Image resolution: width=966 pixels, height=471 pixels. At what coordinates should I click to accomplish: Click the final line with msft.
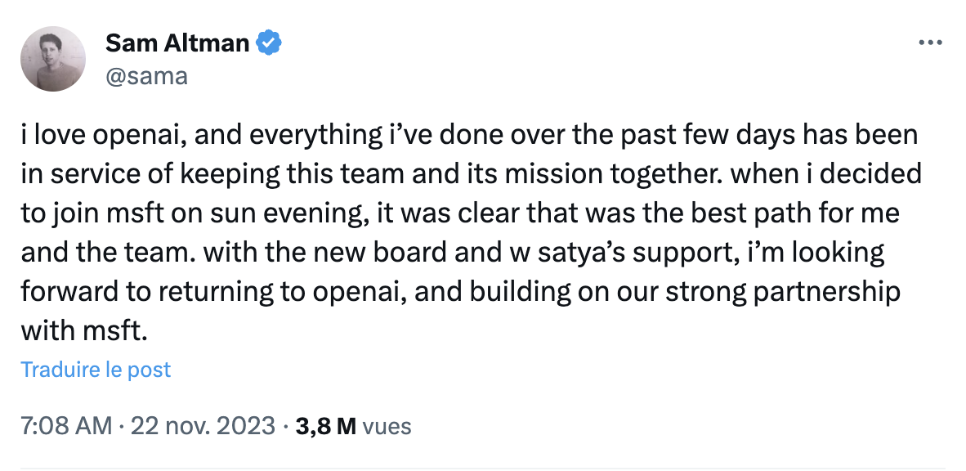tap(84, 331)
